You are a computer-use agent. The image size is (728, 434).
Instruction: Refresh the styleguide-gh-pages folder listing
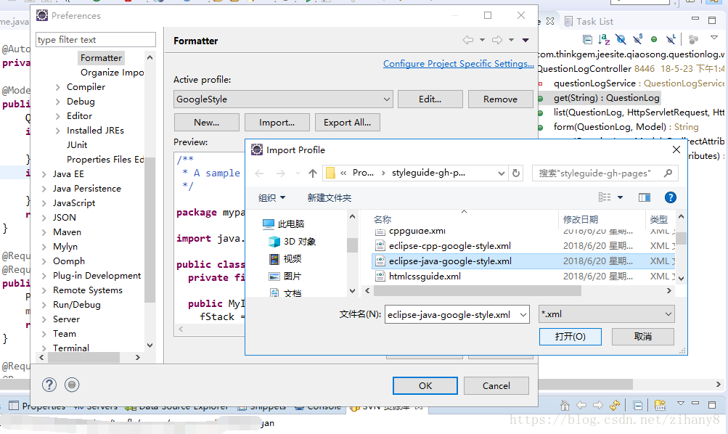(516, 173)
